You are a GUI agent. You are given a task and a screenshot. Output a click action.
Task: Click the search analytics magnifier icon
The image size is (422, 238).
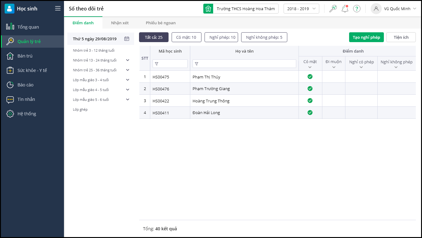click(333, 9)
